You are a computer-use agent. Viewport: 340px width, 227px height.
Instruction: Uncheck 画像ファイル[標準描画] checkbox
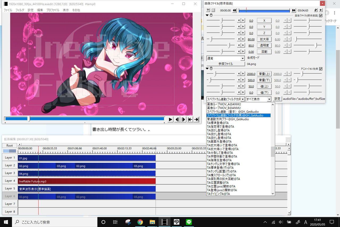coord(321,16)
